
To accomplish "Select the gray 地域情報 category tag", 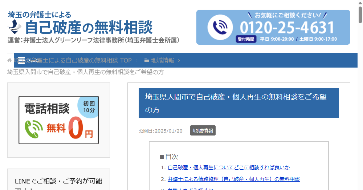I will coord(203,131).
